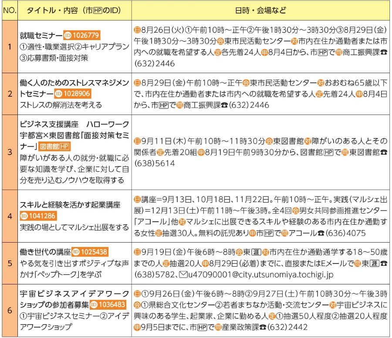Click row number 3 cell
Image resolution: width=392 pixels, height=338 pixels.
click(x=10, y=152)
